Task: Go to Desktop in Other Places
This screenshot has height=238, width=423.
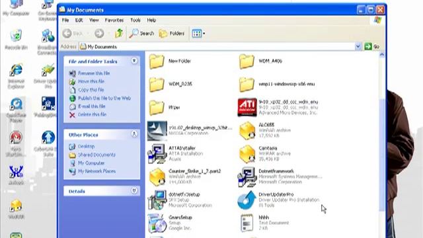Action: point(87,146)
